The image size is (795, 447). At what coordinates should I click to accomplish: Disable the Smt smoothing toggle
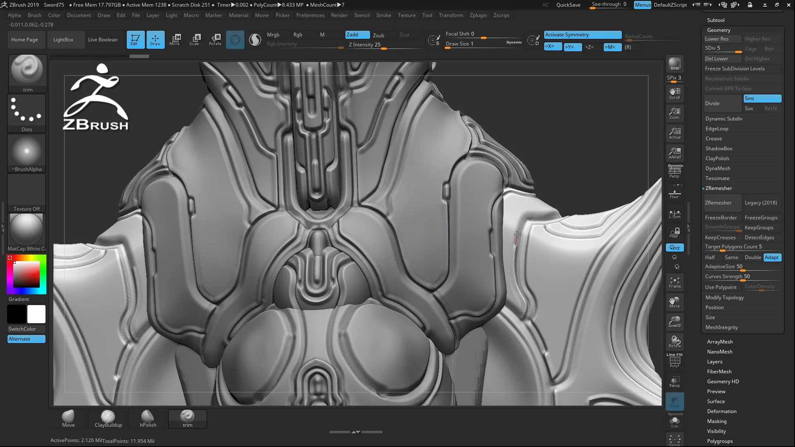[x=762, y=99]
